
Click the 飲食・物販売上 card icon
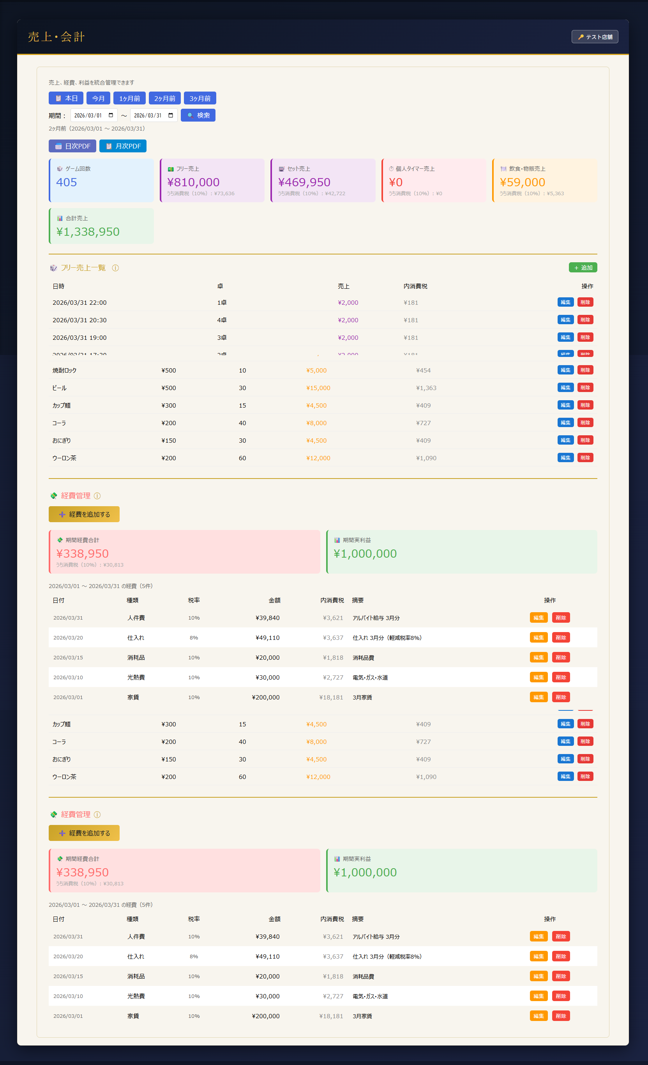point(503,169)
